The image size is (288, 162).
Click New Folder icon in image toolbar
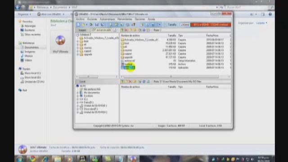click(x=130, y=30)
